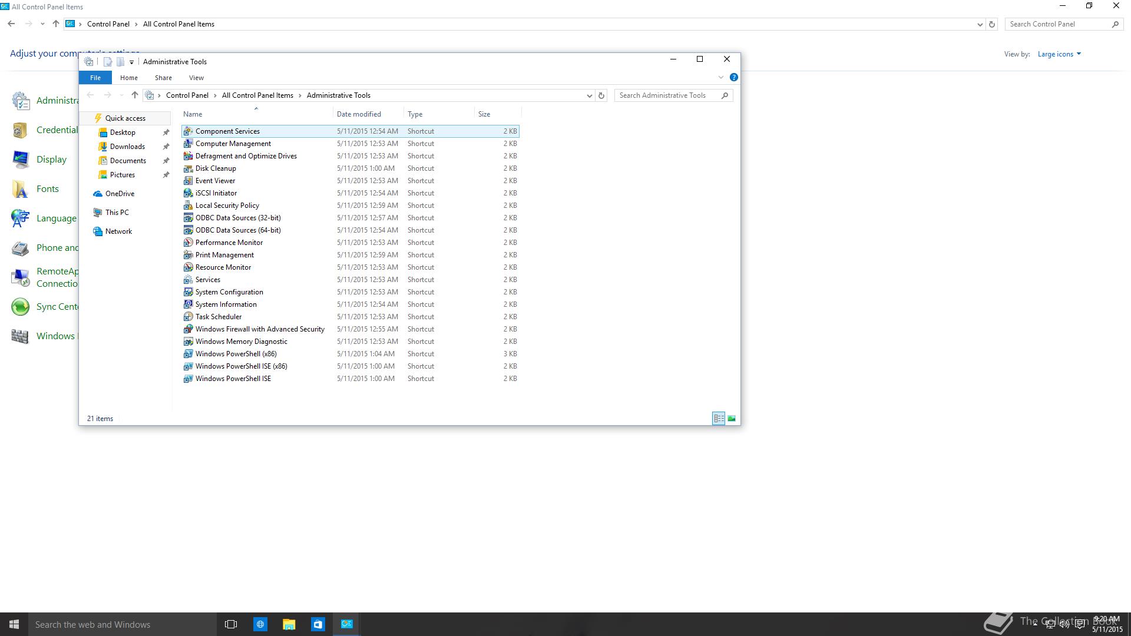Select the Local Security Policy icon
This screenshot has width=1131, height=636.
point(188,206)
